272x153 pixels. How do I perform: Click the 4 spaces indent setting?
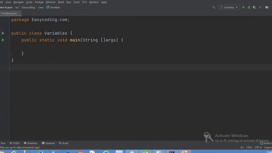268,147
